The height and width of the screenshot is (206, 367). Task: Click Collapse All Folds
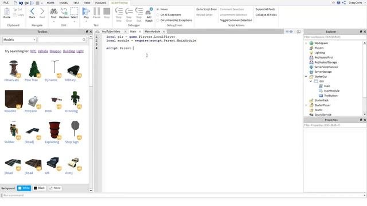tap(266, 15)
